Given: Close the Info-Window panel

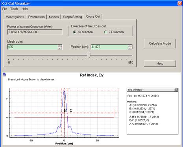Looking at the screenshot, I should click(176, 90).
